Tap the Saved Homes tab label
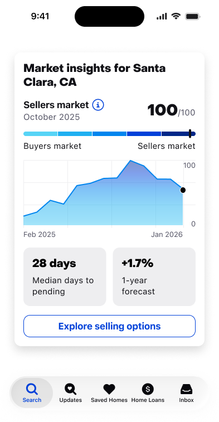The image size is (219, 422). [x=109, y=400]
